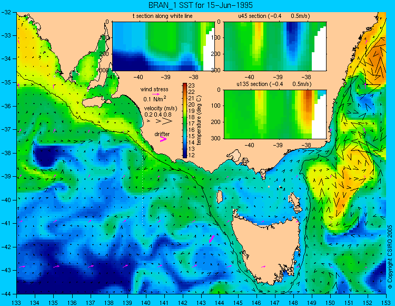Click the '0.2 0.4 0.8' velocity scale values
The width and height of the screenshot is (395, 306).
pyautogui.click(x=157, y=114)
